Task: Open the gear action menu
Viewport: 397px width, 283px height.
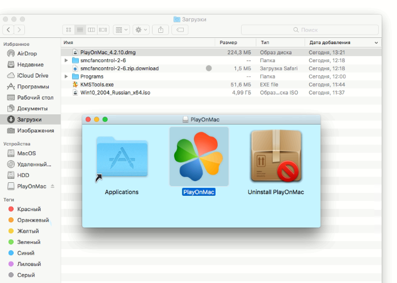Action: tap(141, 30)
